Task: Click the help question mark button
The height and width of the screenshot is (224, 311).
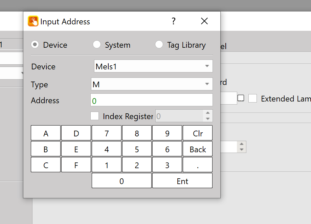Action: (174, 21)
